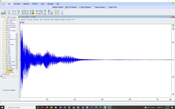175x109 pixels.
Task: Open the View menu tab
Action: (x=42, y=4)
